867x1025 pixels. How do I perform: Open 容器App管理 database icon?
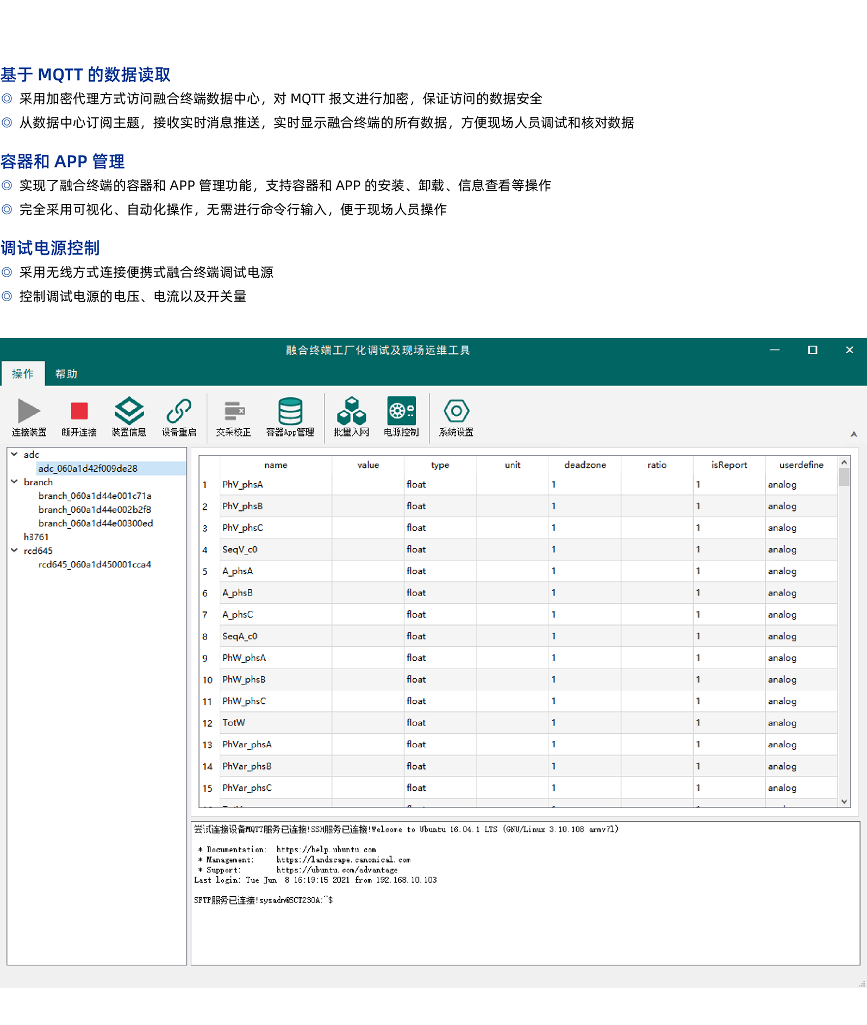(x=290, y=411)
